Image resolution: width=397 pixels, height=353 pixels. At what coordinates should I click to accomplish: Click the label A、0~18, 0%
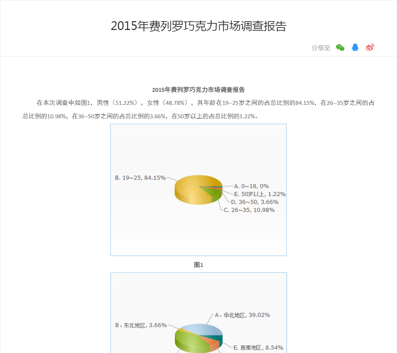pyautogui.click(x=251, y=186)
